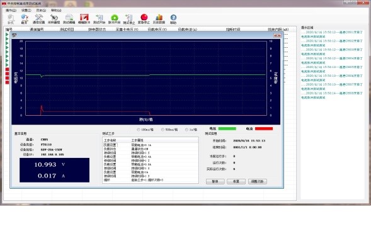Click the device type value FT6110
The height and width of the screenshot is (236, 371).
point(46,145)
